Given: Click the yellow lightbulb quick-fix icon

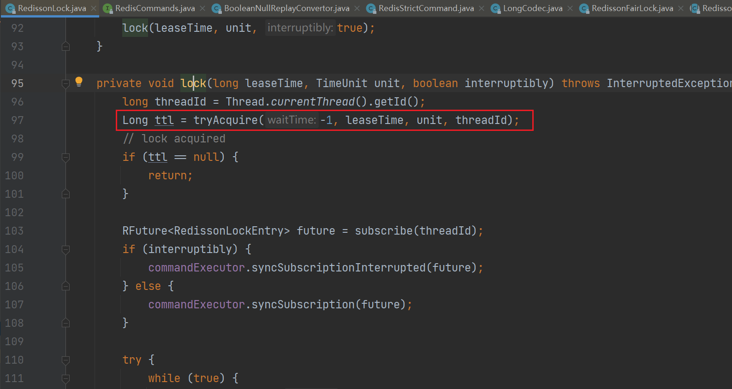Looking at the screenshot, I should click(79, 82).
